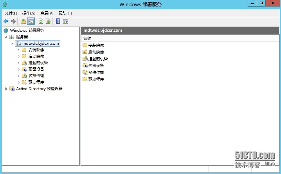The width and height of the screenshot is (281, 174).
Task: Toggle the show/hide console tree button
Action: pos(31,21)
